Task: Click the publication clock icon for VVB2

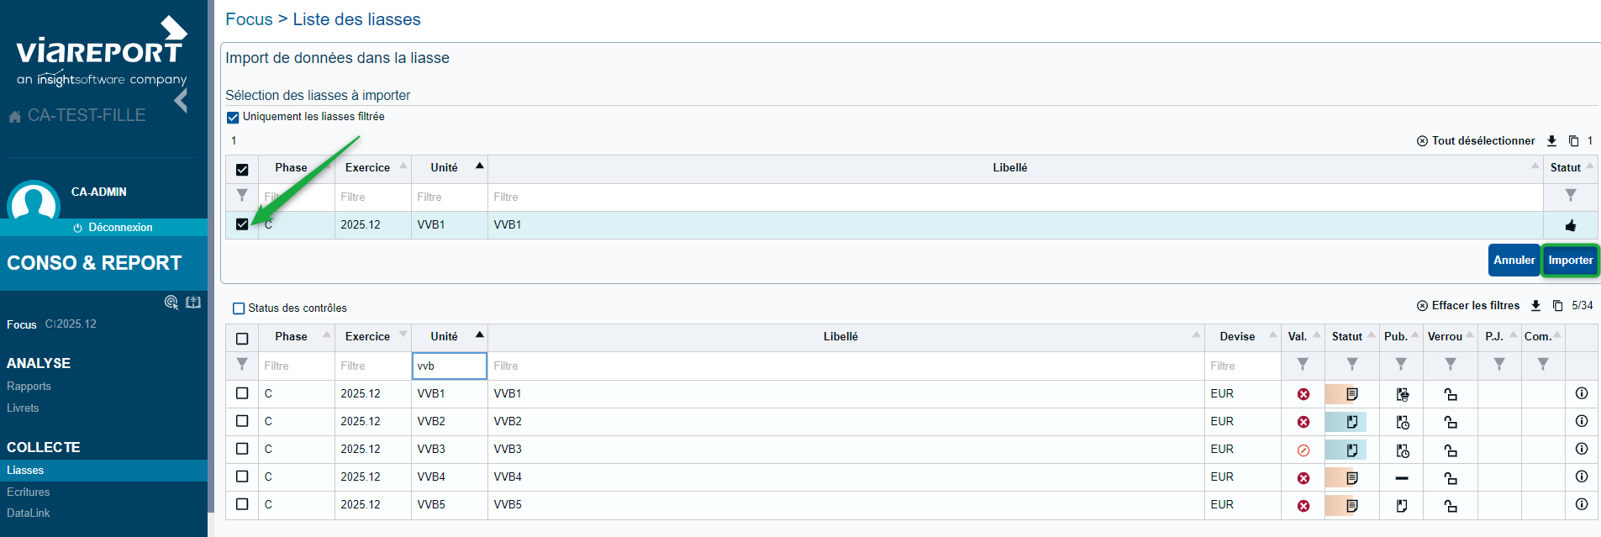Action: click(1403, 422)
